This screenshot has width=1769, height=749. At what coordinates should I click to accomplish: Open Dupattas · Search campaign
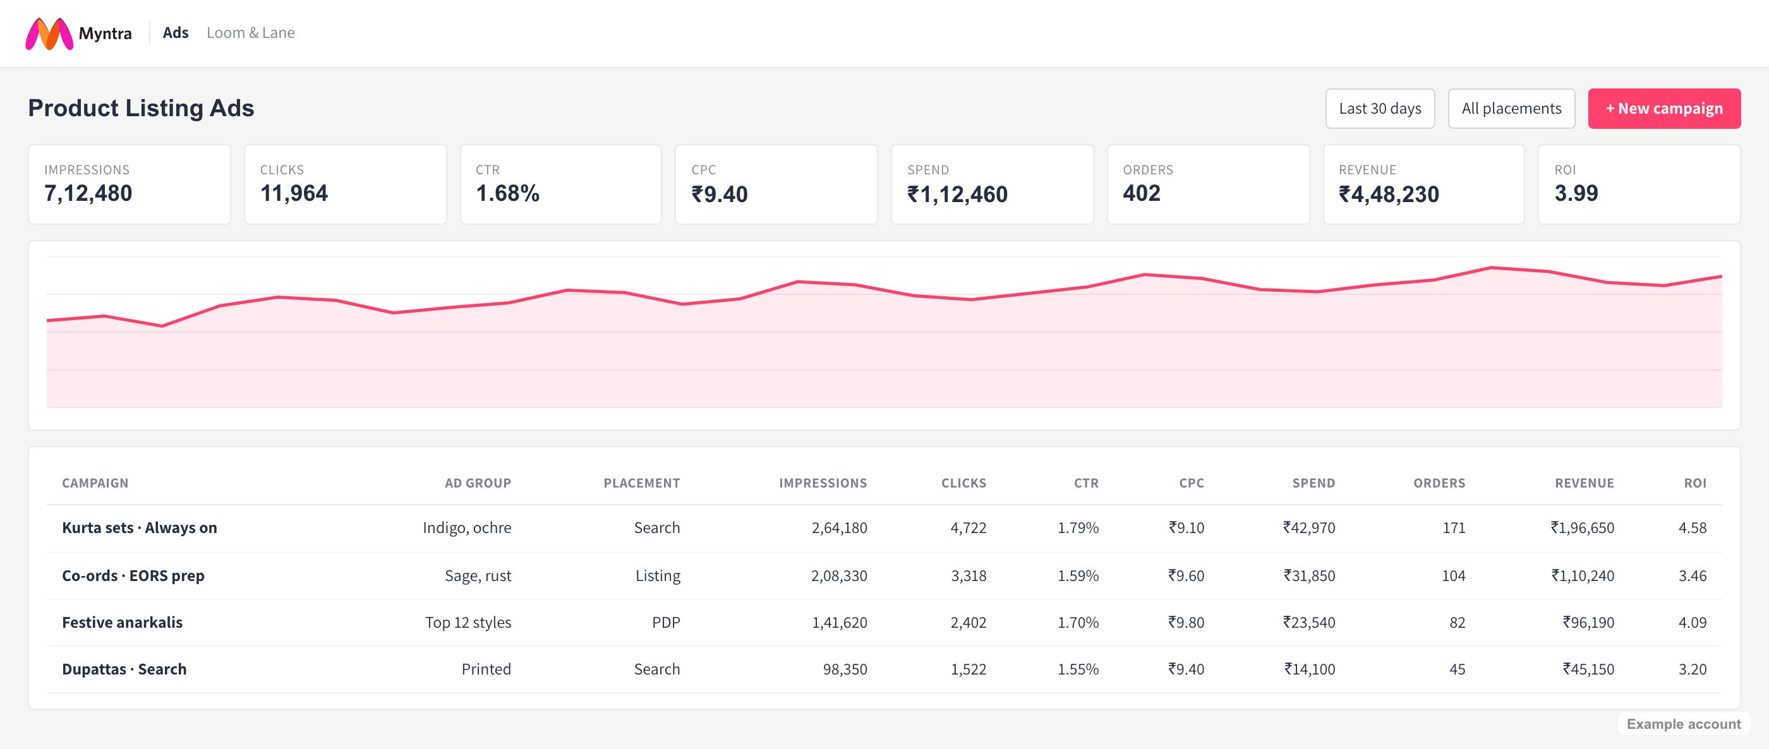tap(124, 669)
